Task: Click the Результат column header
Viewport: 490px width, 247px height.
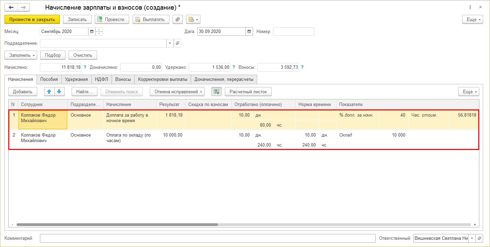Action: (x=171, y=104)
